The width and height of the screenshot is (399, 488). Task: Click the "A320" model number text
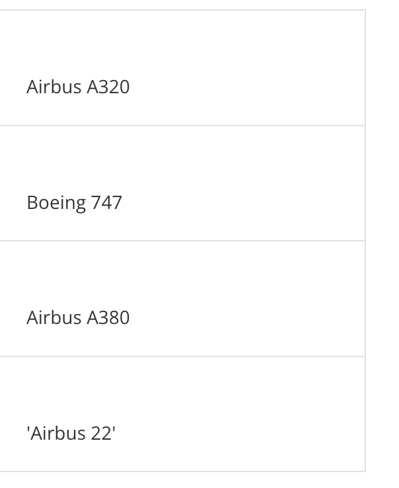click(x=108, y=87)
